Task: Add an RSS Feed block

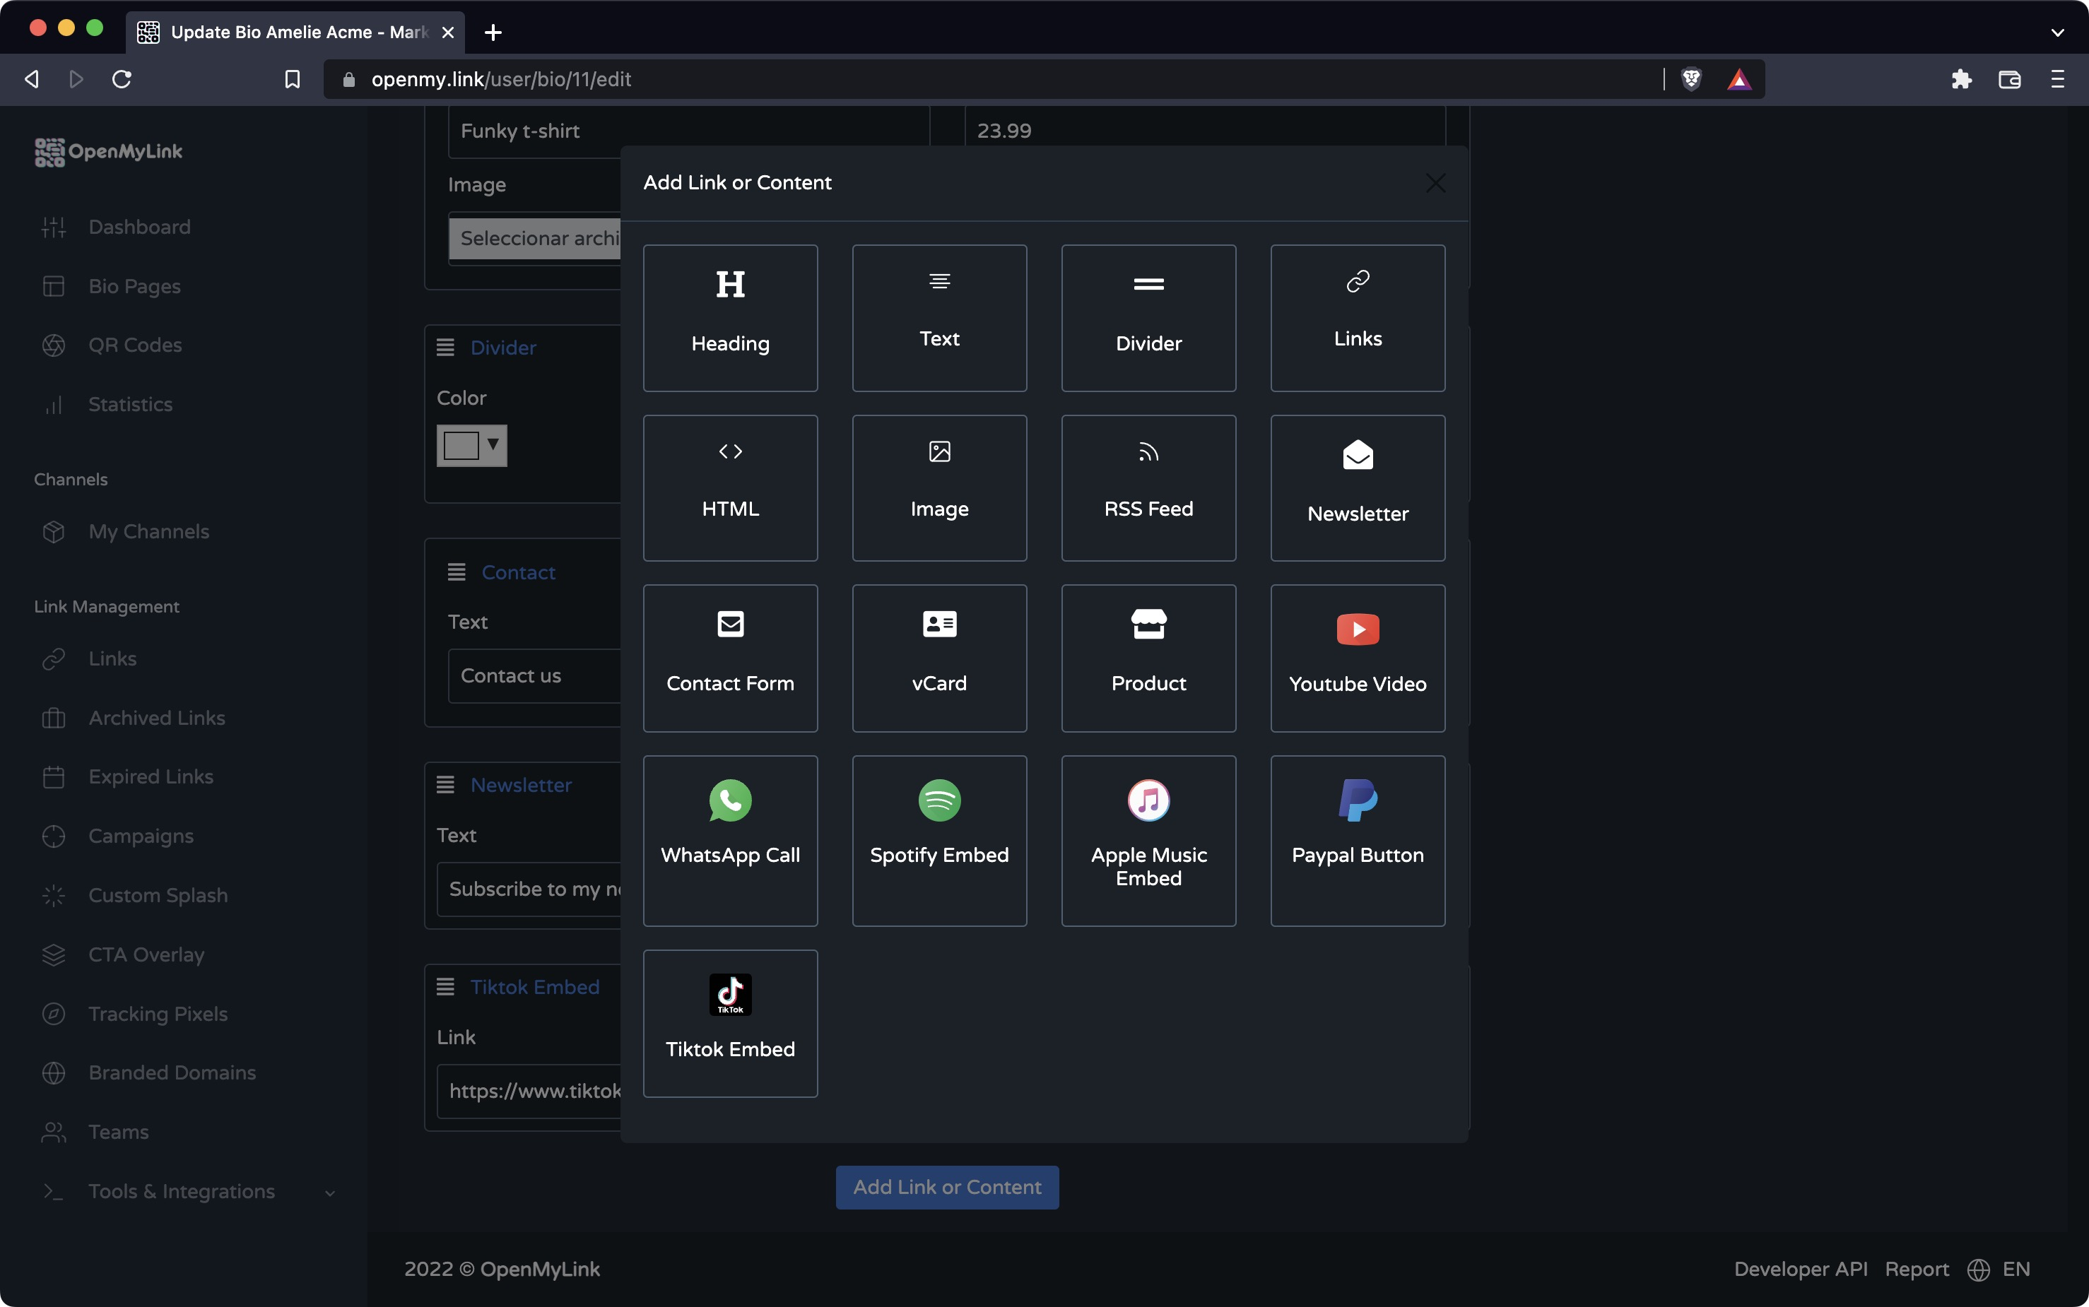Action: point(1148,487)
